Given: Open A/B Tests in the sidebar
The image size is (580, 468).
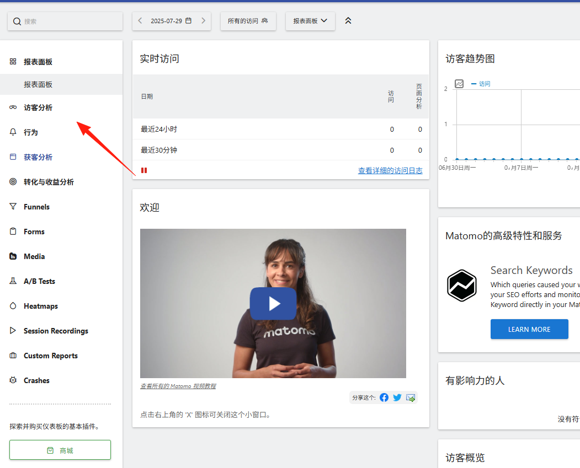Looking at the screenshot, I should (x=39, y=281).
